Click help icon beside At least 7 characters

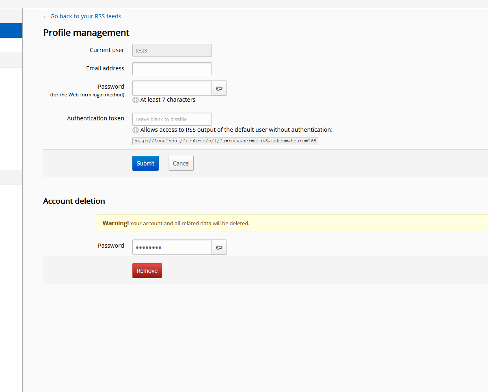tap(136, 100)
